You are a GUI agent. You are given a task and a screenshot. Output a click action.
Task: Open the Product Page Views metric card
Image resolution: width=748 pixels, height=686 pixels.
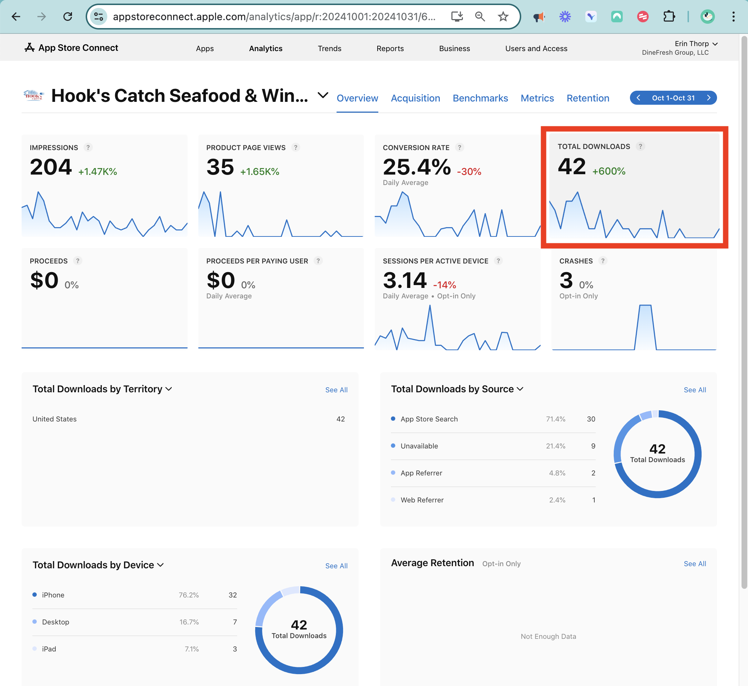click(281, 186)
